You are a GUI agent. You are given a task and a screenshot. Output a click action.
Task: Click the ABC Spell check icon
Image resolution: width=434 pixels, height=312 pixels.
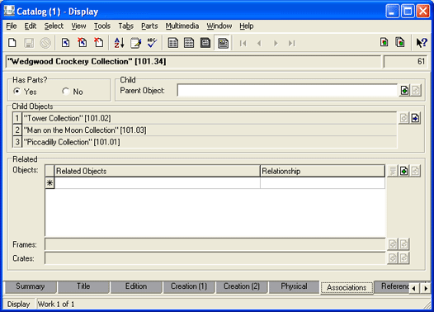tap(152, 43)
